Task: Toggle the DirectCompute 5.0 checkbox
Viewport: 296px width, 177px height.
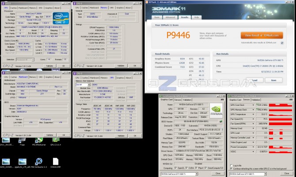Action: tap(205, 168)
